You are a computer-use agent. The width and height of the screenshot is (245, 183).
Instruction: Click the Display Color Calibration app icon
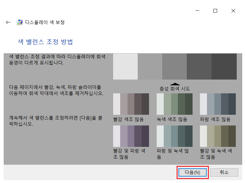pos(20,22)
